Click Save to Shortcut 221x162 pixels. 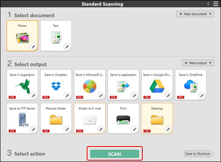click(x=199, y=154)
